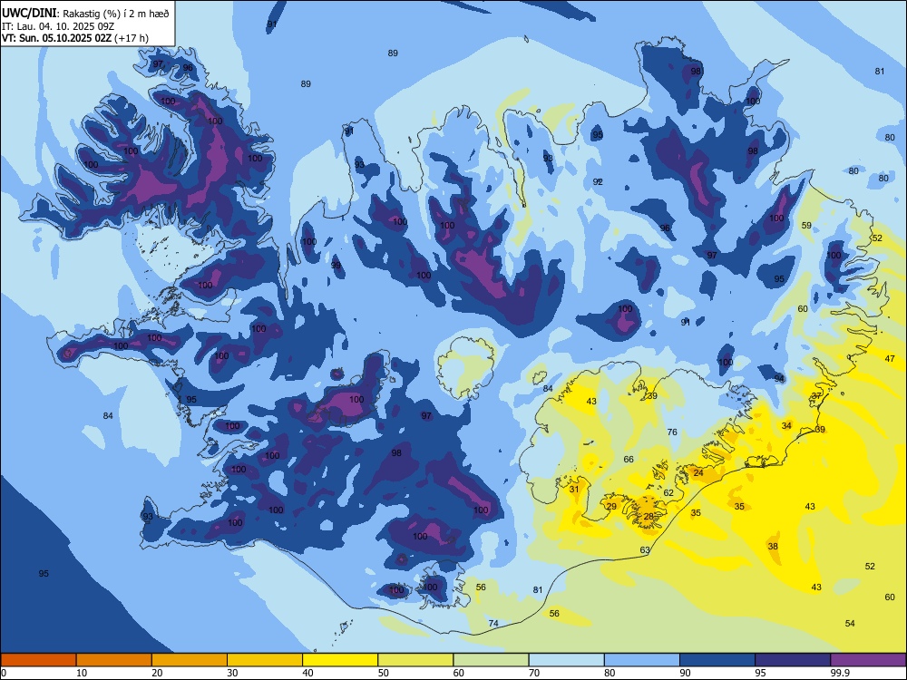
Task: Click the '30' legend label
Action: (232, 673)
